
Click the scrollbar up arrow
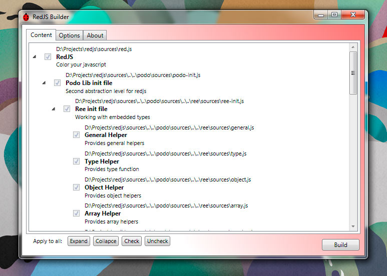pyautogui.click(x=353, y=47)
